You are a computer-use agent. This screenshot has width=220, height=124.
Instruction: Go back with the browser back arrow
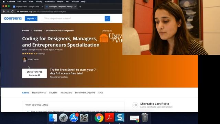click(4, 11)
